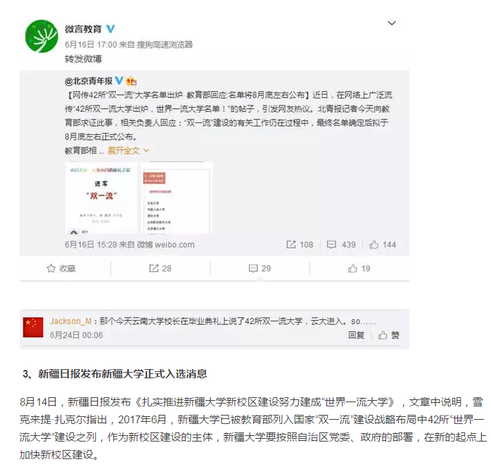The image size is (491, 476).
Task: Like the weibo showing 19 likes
Action: (x=359, y=269)
